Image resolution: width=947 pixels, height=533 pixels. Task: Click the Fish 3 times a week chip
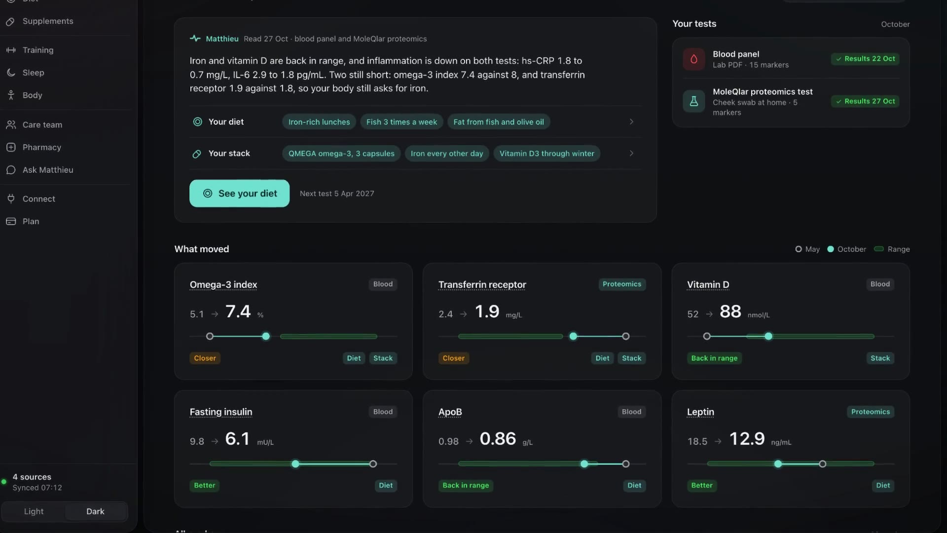(401, 122)
